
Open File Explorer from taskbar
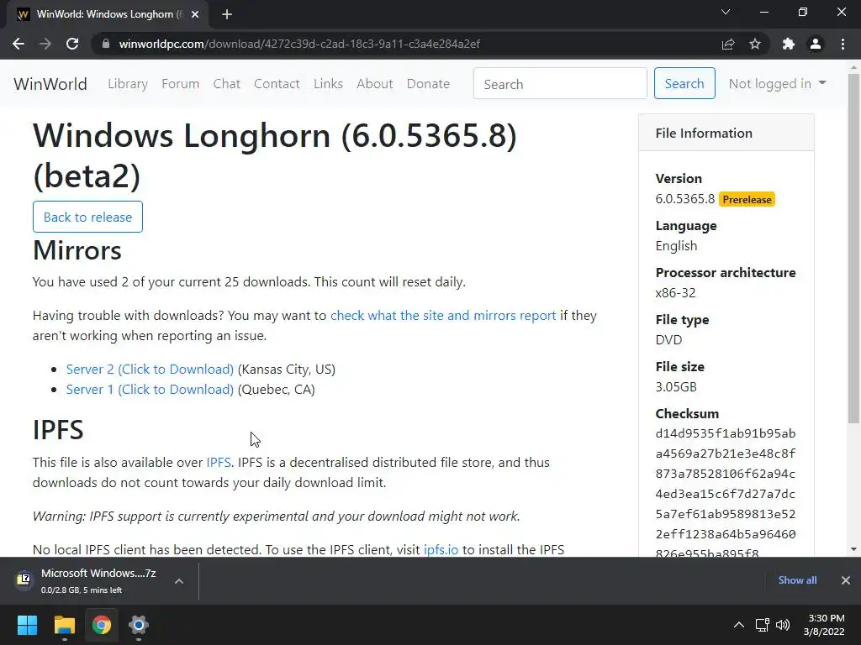[64, 625]
